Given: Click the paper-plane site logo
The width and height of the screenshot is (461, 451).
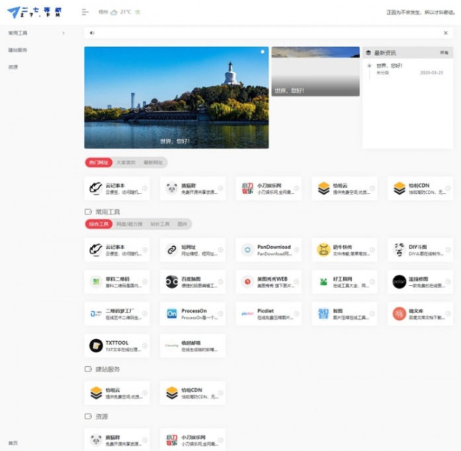Looking at the screenshot, I should pos(35,12).
